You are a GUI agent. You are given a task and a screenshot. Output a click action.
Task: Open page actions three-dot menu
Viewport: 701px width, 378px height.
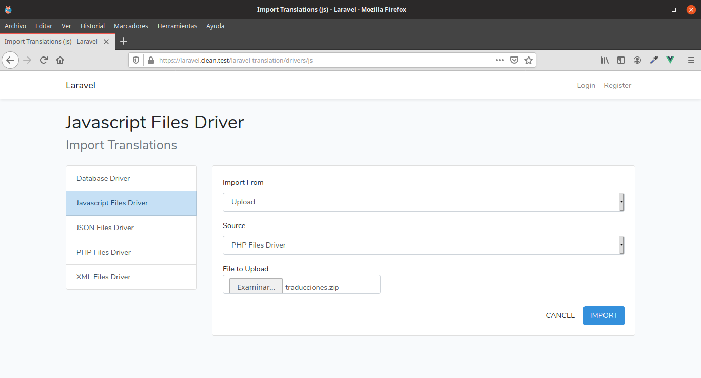coord(499,60)
